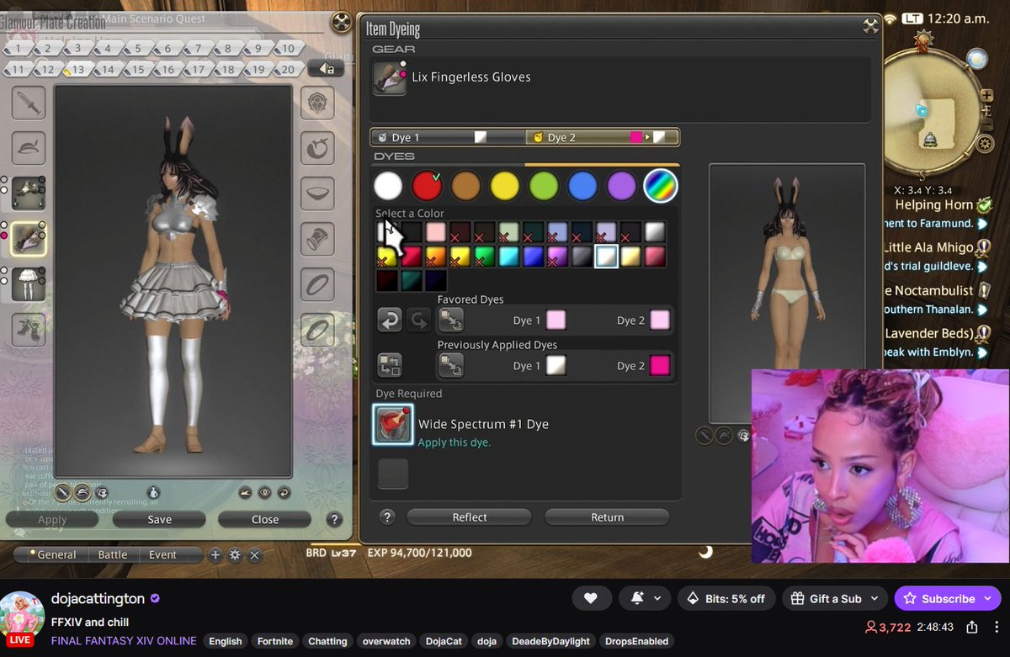Click the Bits: 5% off button
Image resolution: width=1010 pixels, height=657 pixels.
726,599
